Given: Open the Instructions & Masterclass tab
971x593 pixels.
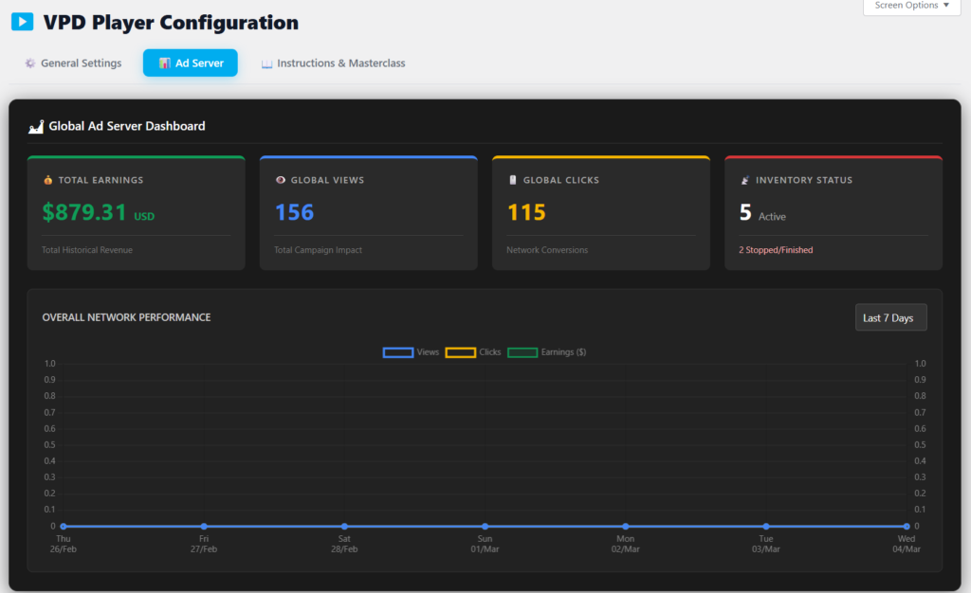Looking at the screenshot, I should point(340,63).
